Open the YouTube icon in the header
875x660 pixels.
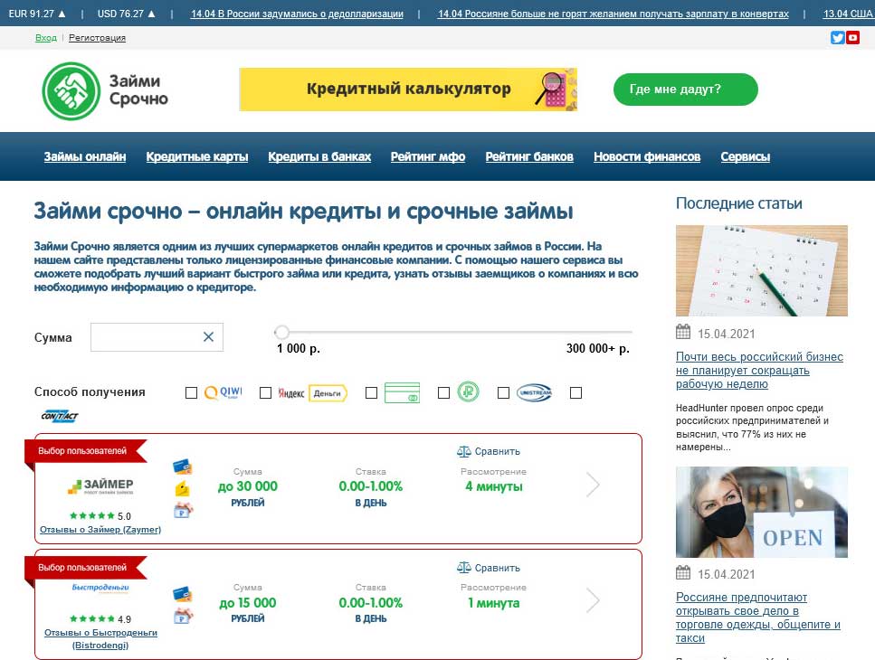854,38
